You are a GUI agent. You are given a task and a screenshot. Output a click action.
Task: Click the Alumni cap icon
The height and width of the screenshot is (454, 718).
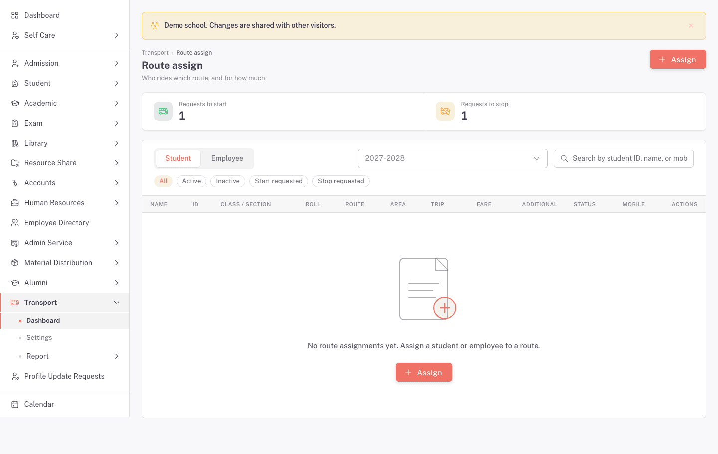point(15,283)
